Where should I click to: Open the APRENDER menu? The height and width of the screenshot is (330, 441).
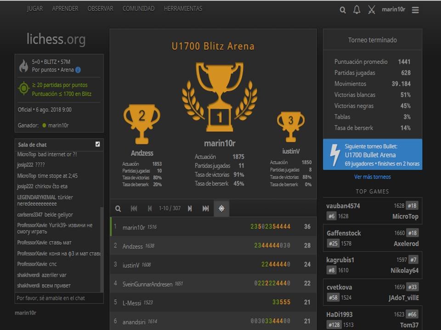click(x=65, y=9)
